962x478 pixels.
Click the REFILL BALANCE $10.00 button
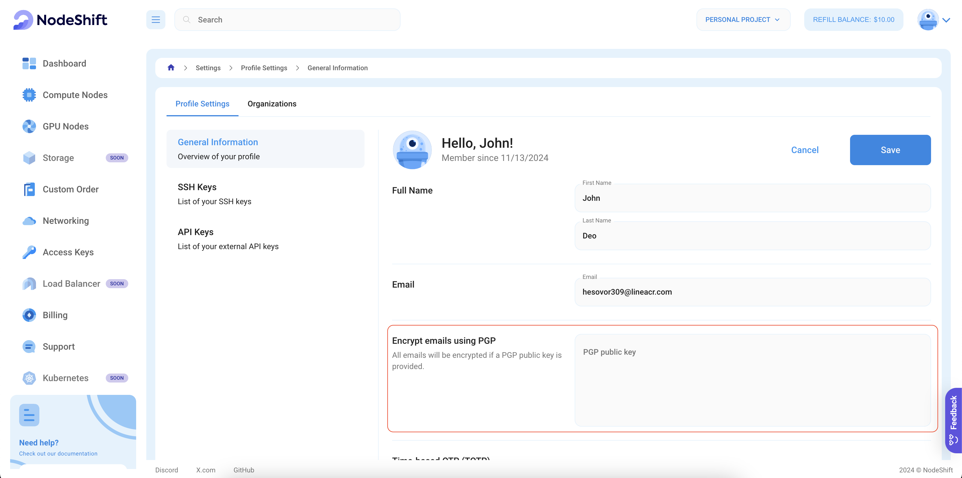[854, 20]
